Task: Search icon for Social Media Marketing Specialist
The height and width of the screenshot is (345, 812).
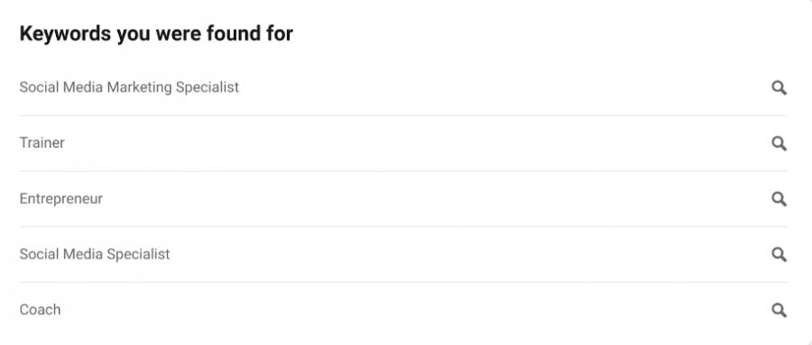Action: pos(779,89)
